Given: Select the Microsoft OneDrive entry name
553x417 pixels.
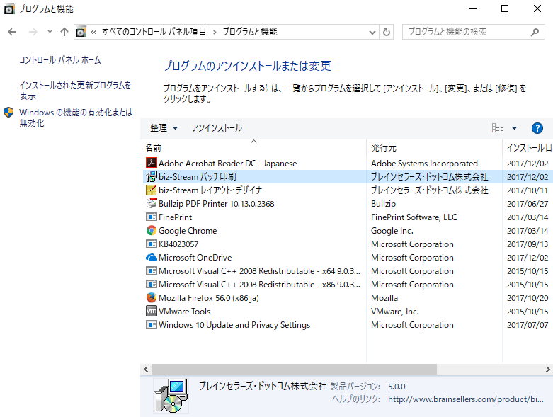Looking at the screenshot, I should click(x=195, y=257).
